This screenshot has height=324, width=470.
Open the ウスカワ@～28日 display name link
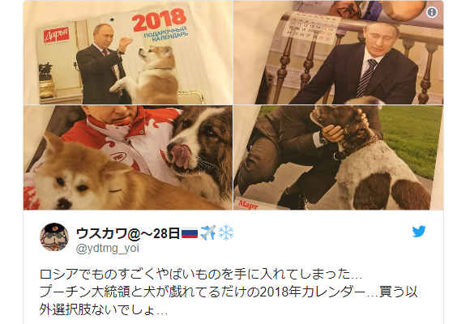pos(128,233)
